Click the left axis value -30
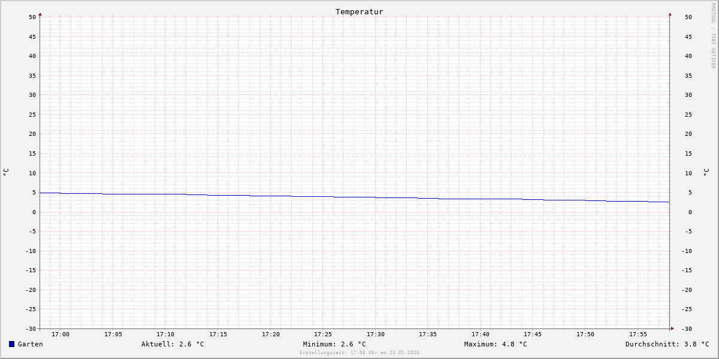The image size is (719, 359). (31, 328)
